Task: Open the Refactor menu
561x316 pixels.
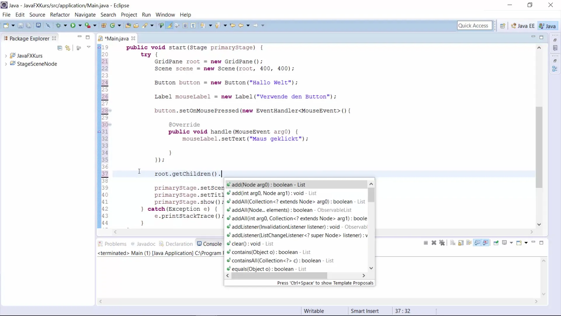Action: click(60, 15)
